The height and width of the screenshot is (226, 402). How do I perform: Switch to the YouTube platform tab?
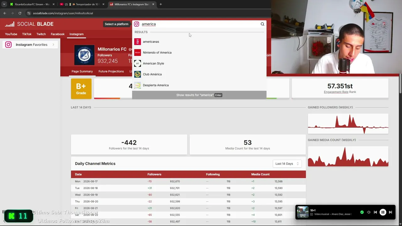tap(11, 34)
